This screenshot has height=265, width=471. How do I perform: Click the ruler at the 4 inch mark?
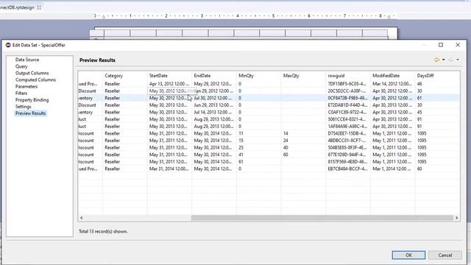pyautogui.click(x=237, y=15)
